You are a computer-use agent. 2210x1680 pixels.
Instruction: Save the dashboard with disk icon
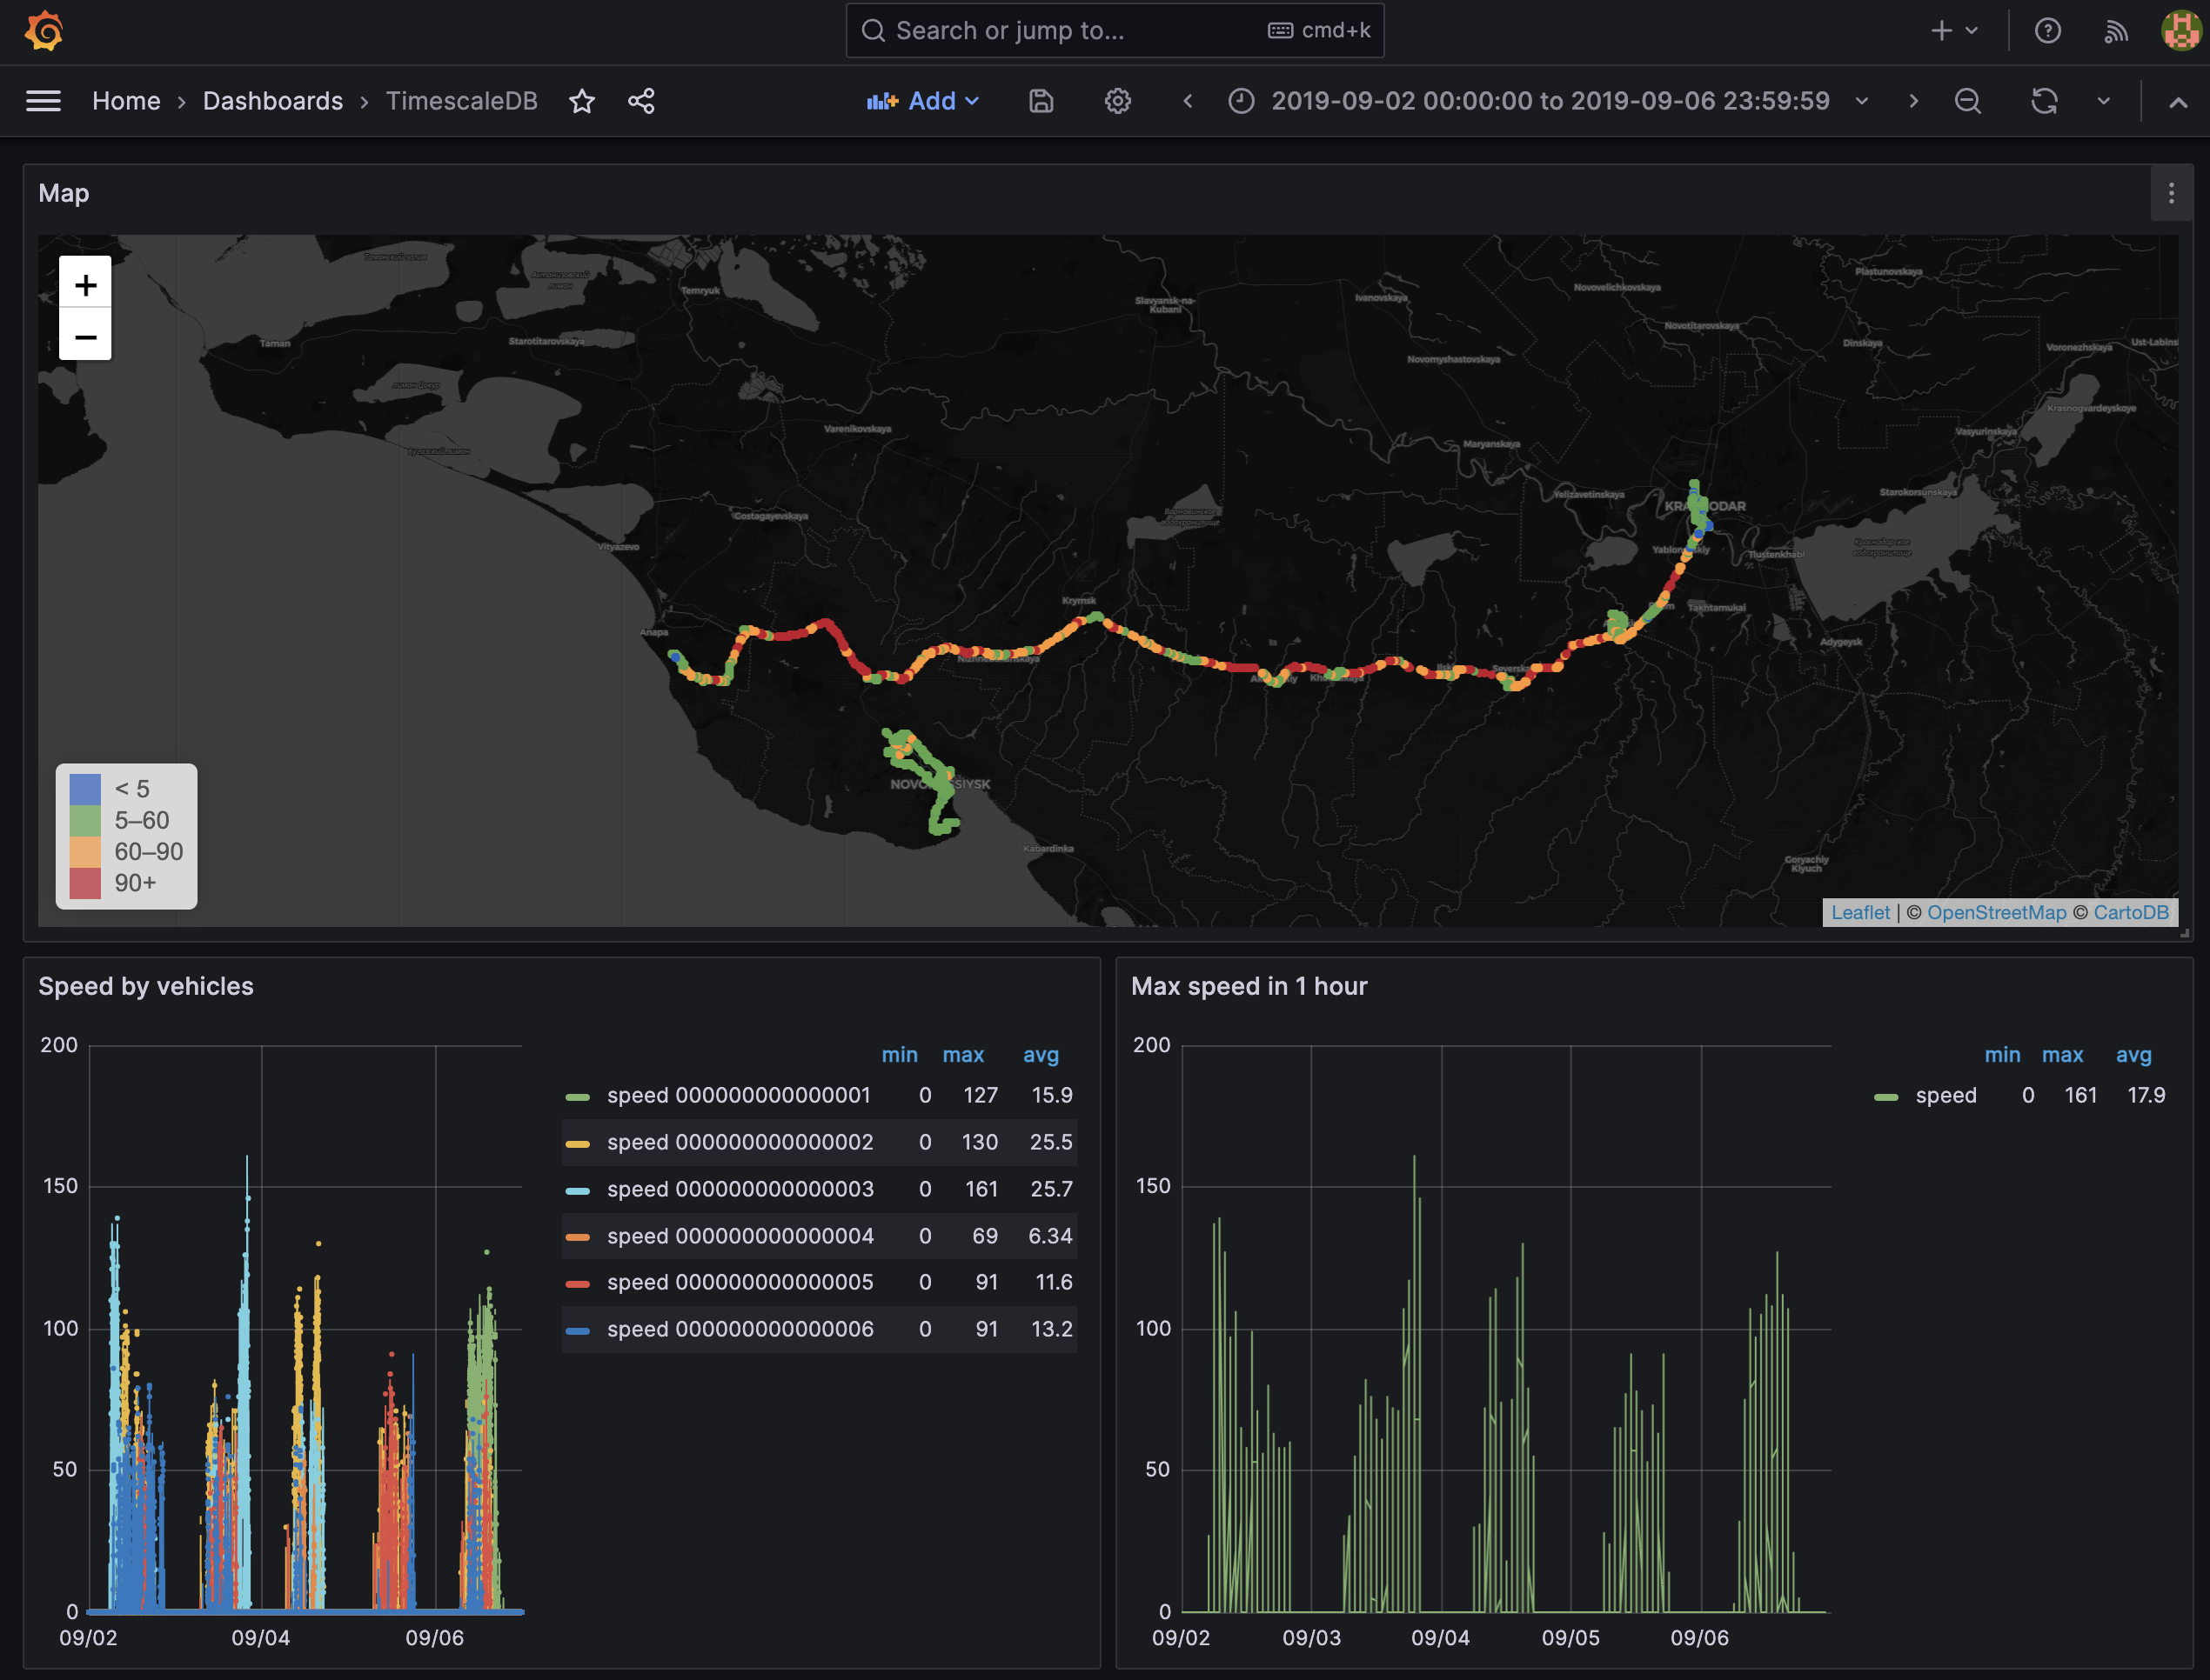pos(1041,101)
